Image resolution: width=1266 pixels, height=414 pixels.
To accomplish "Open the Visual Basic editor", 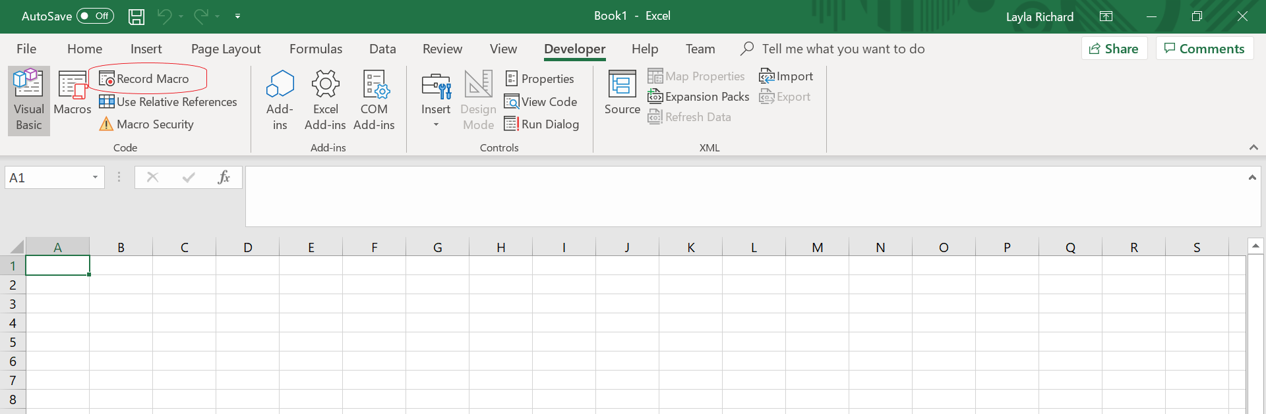I will click(x=29, y=100).
